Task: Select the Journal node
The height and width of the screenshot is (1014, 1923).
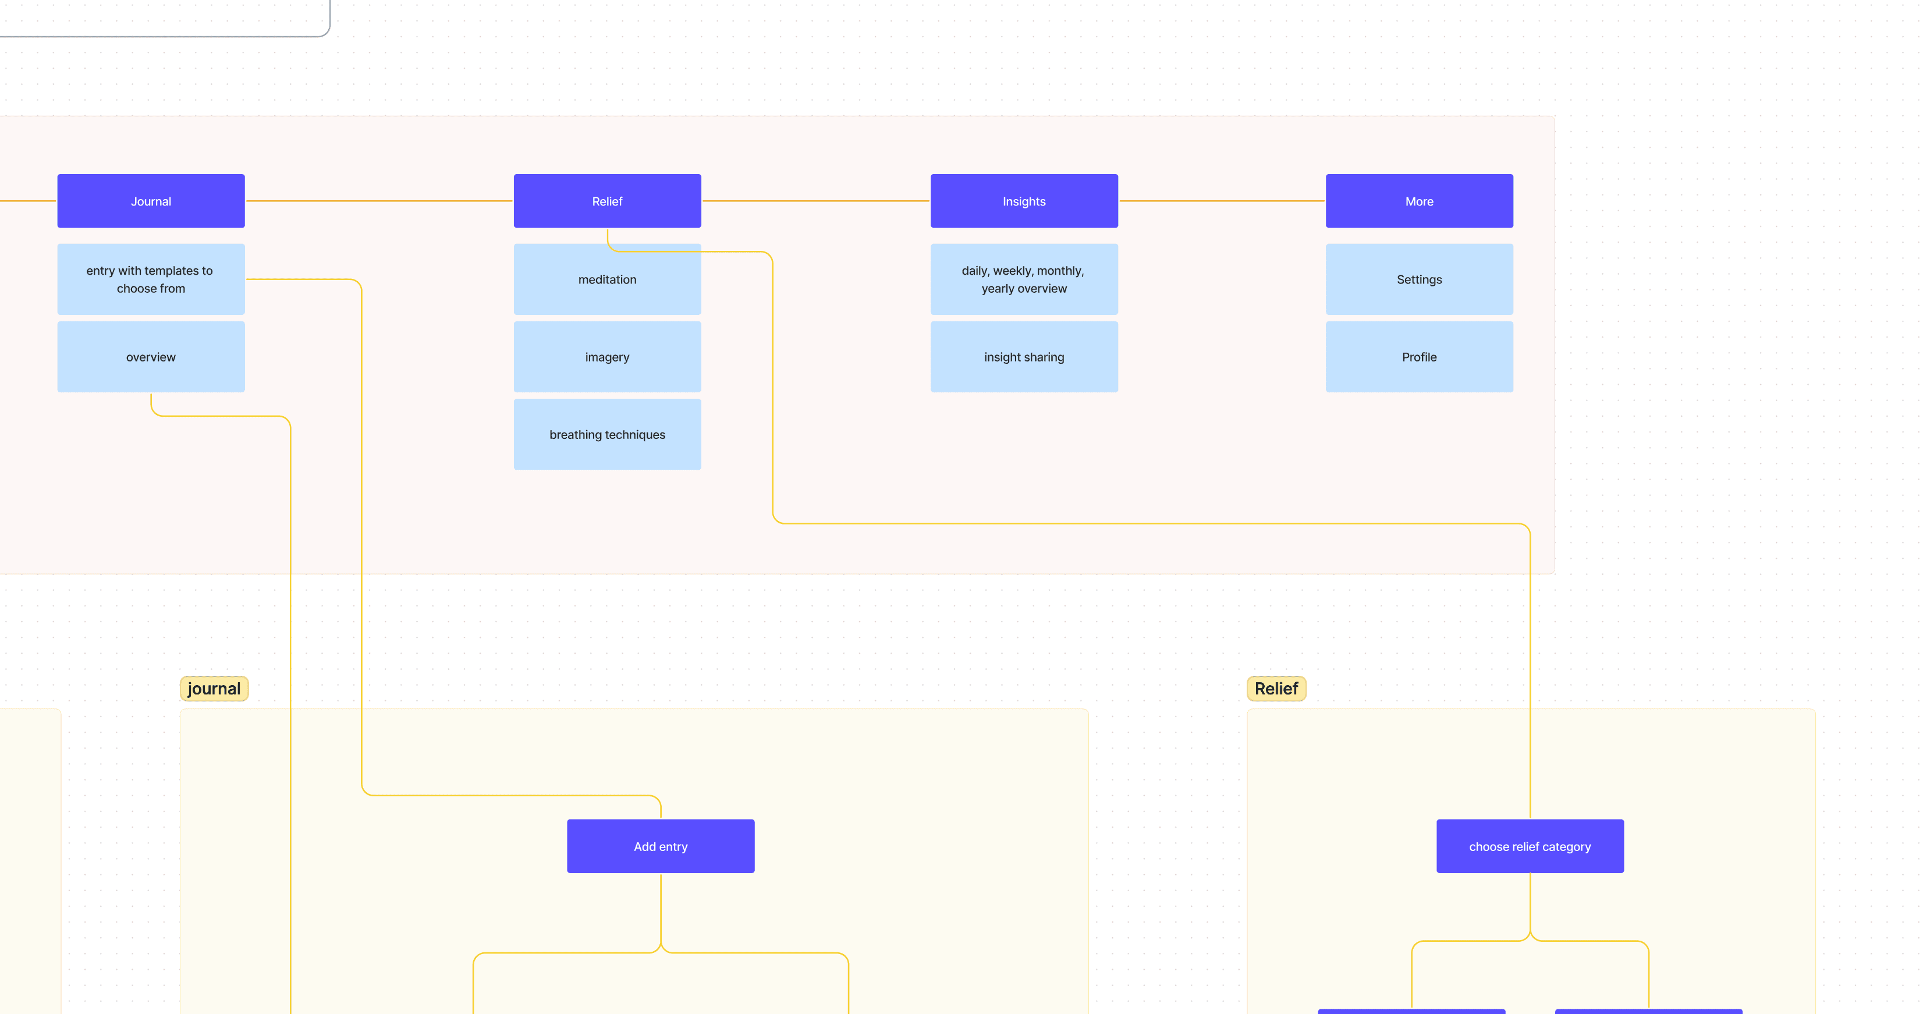Action: click(151, 201)
